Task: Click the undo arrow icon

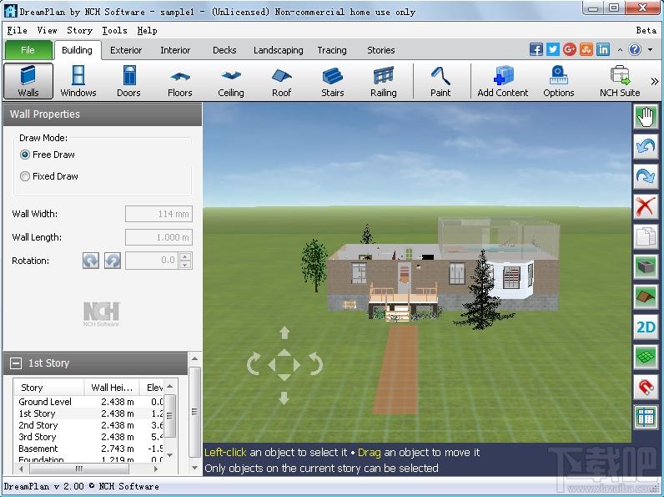Action: tap(646, 147)
